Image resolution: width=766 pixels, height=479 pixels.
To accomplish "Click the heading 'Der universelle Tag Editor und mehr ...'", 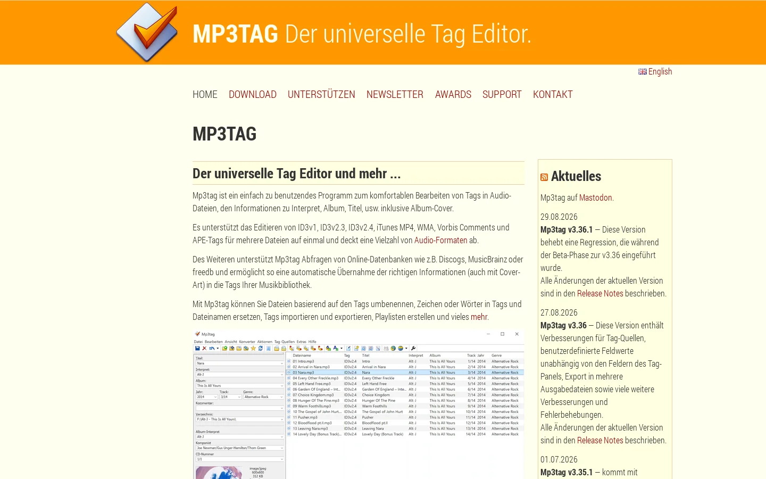I will pyautogui.click(x=297, y=174).
